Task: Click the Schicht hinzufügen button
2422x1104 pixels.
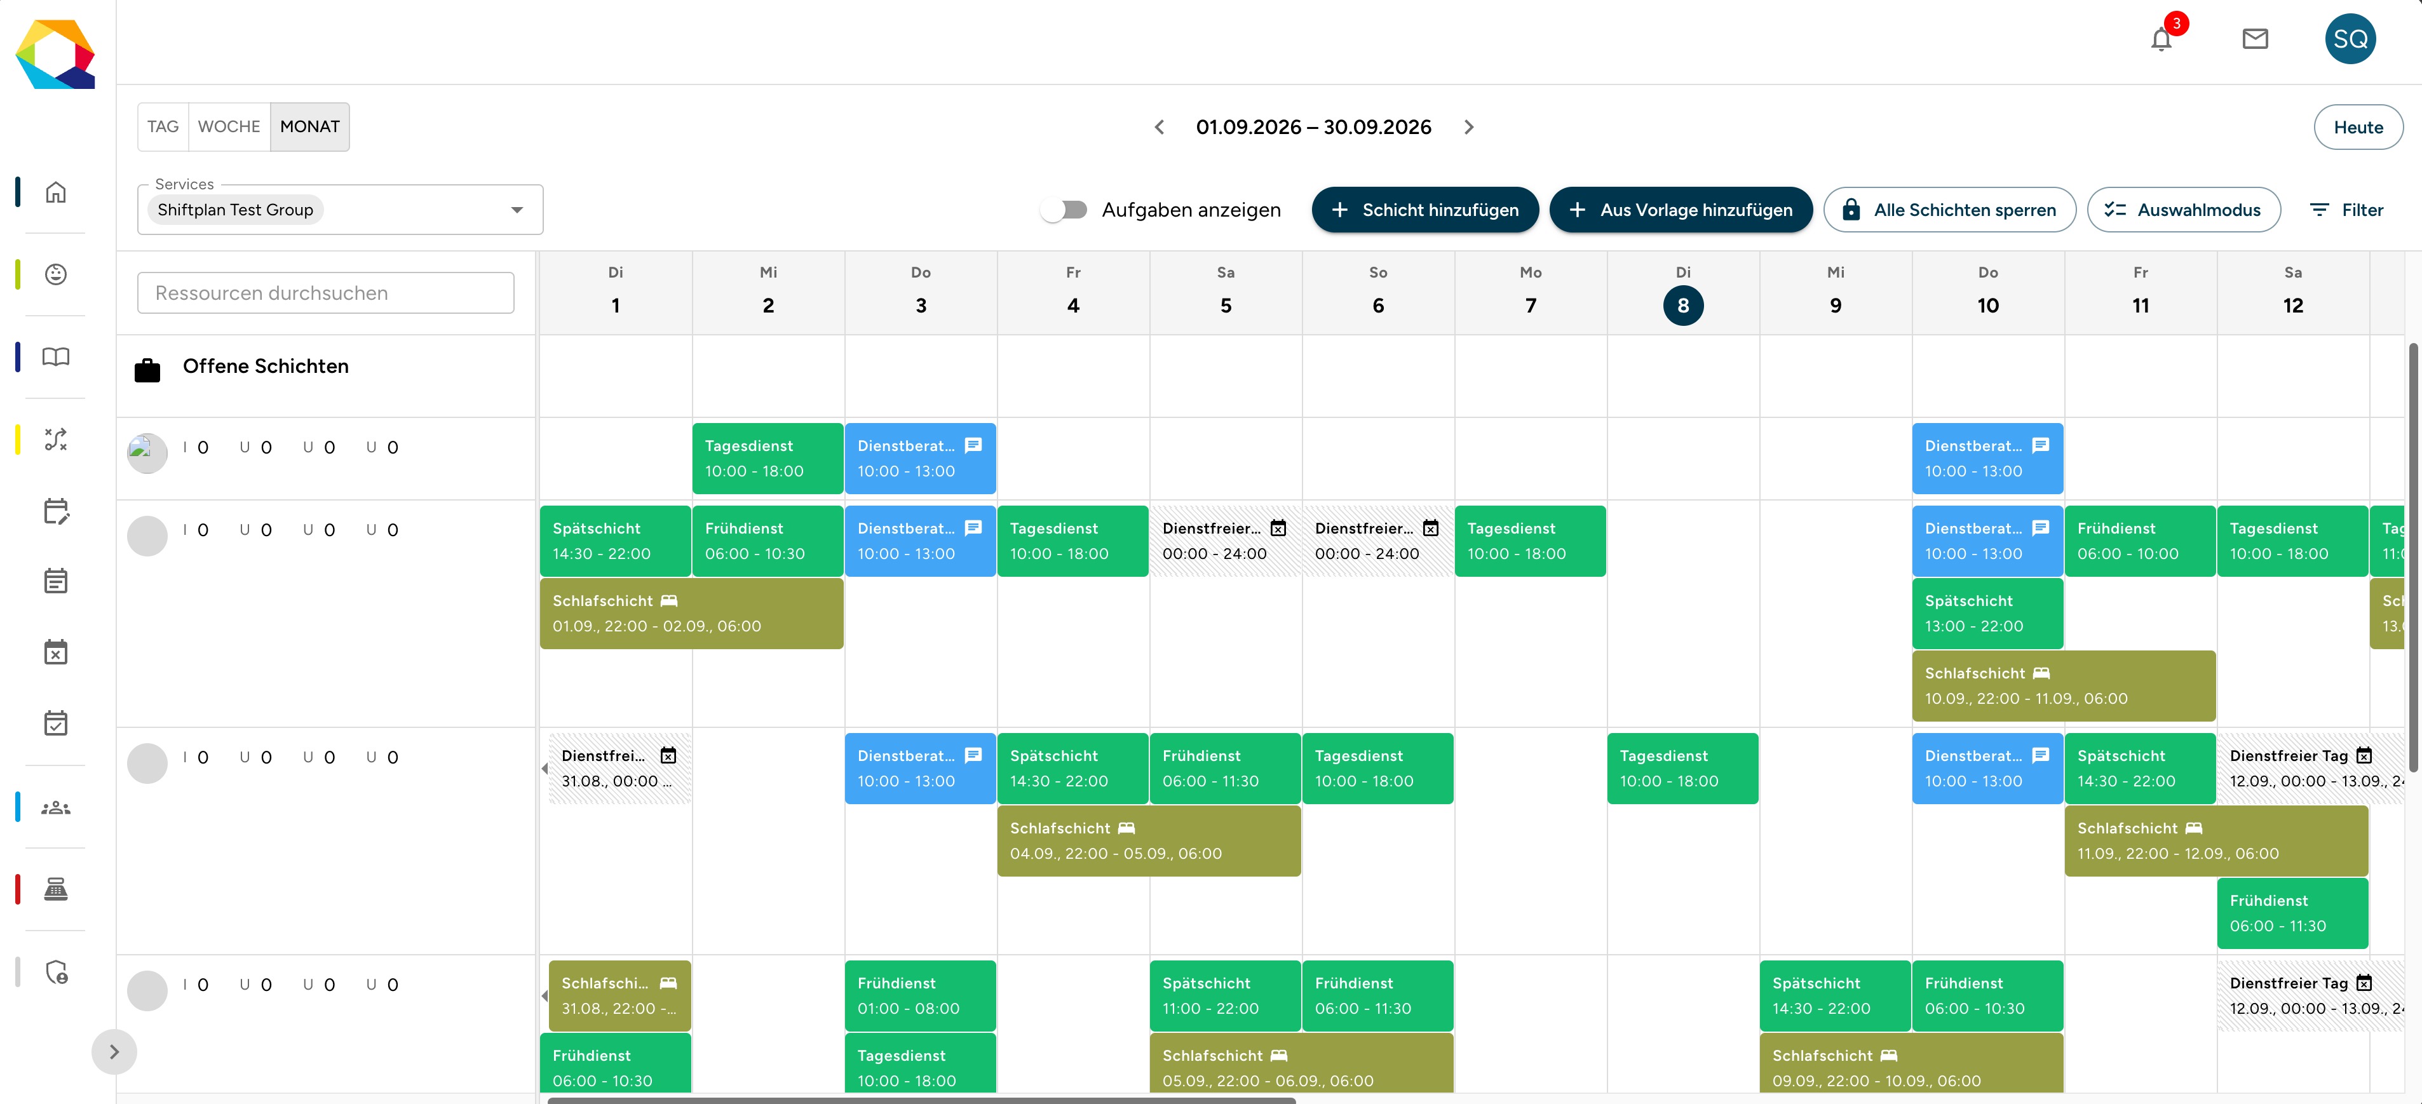Action: click(x=1424, y=210)
